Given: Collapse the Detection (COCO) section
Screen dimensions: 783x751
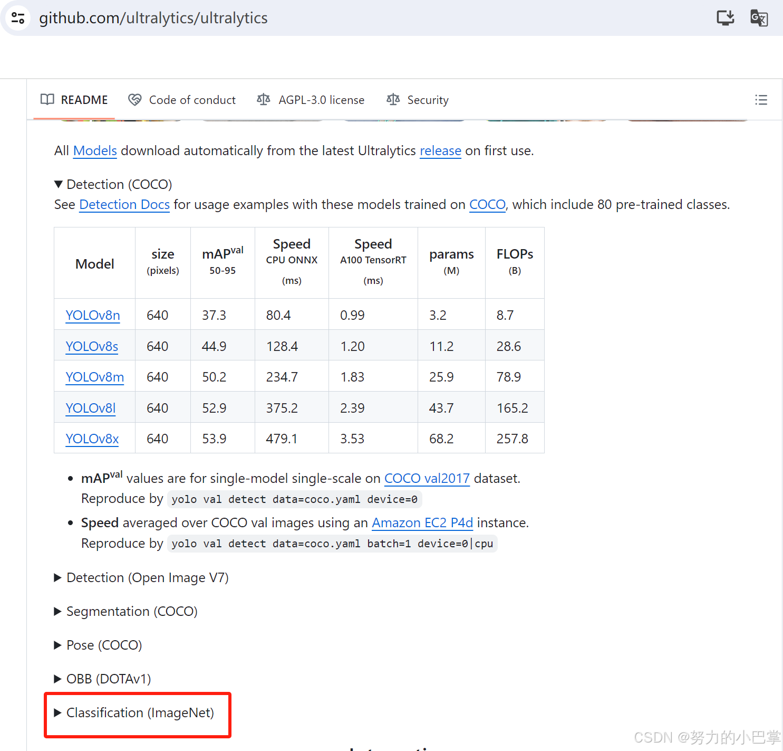Looking at the screenshot, I should pyautogui.click(x=113, y=184).
